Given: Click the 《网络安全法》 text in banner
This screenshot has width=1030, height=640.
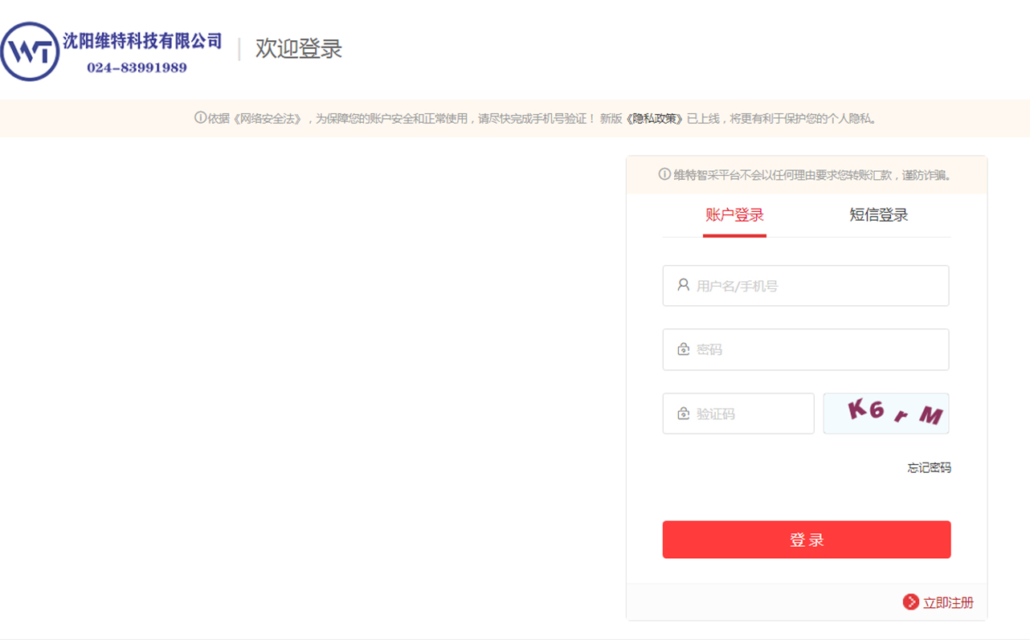Looking at the screenshot, I should [268, 118].
